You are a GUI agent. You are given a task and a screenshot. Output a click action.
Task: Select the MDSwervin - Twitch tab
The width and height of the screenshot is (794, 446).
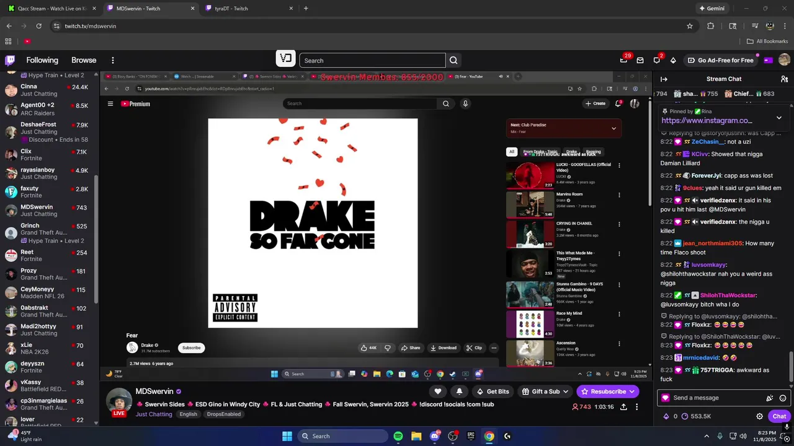point(151,8)
